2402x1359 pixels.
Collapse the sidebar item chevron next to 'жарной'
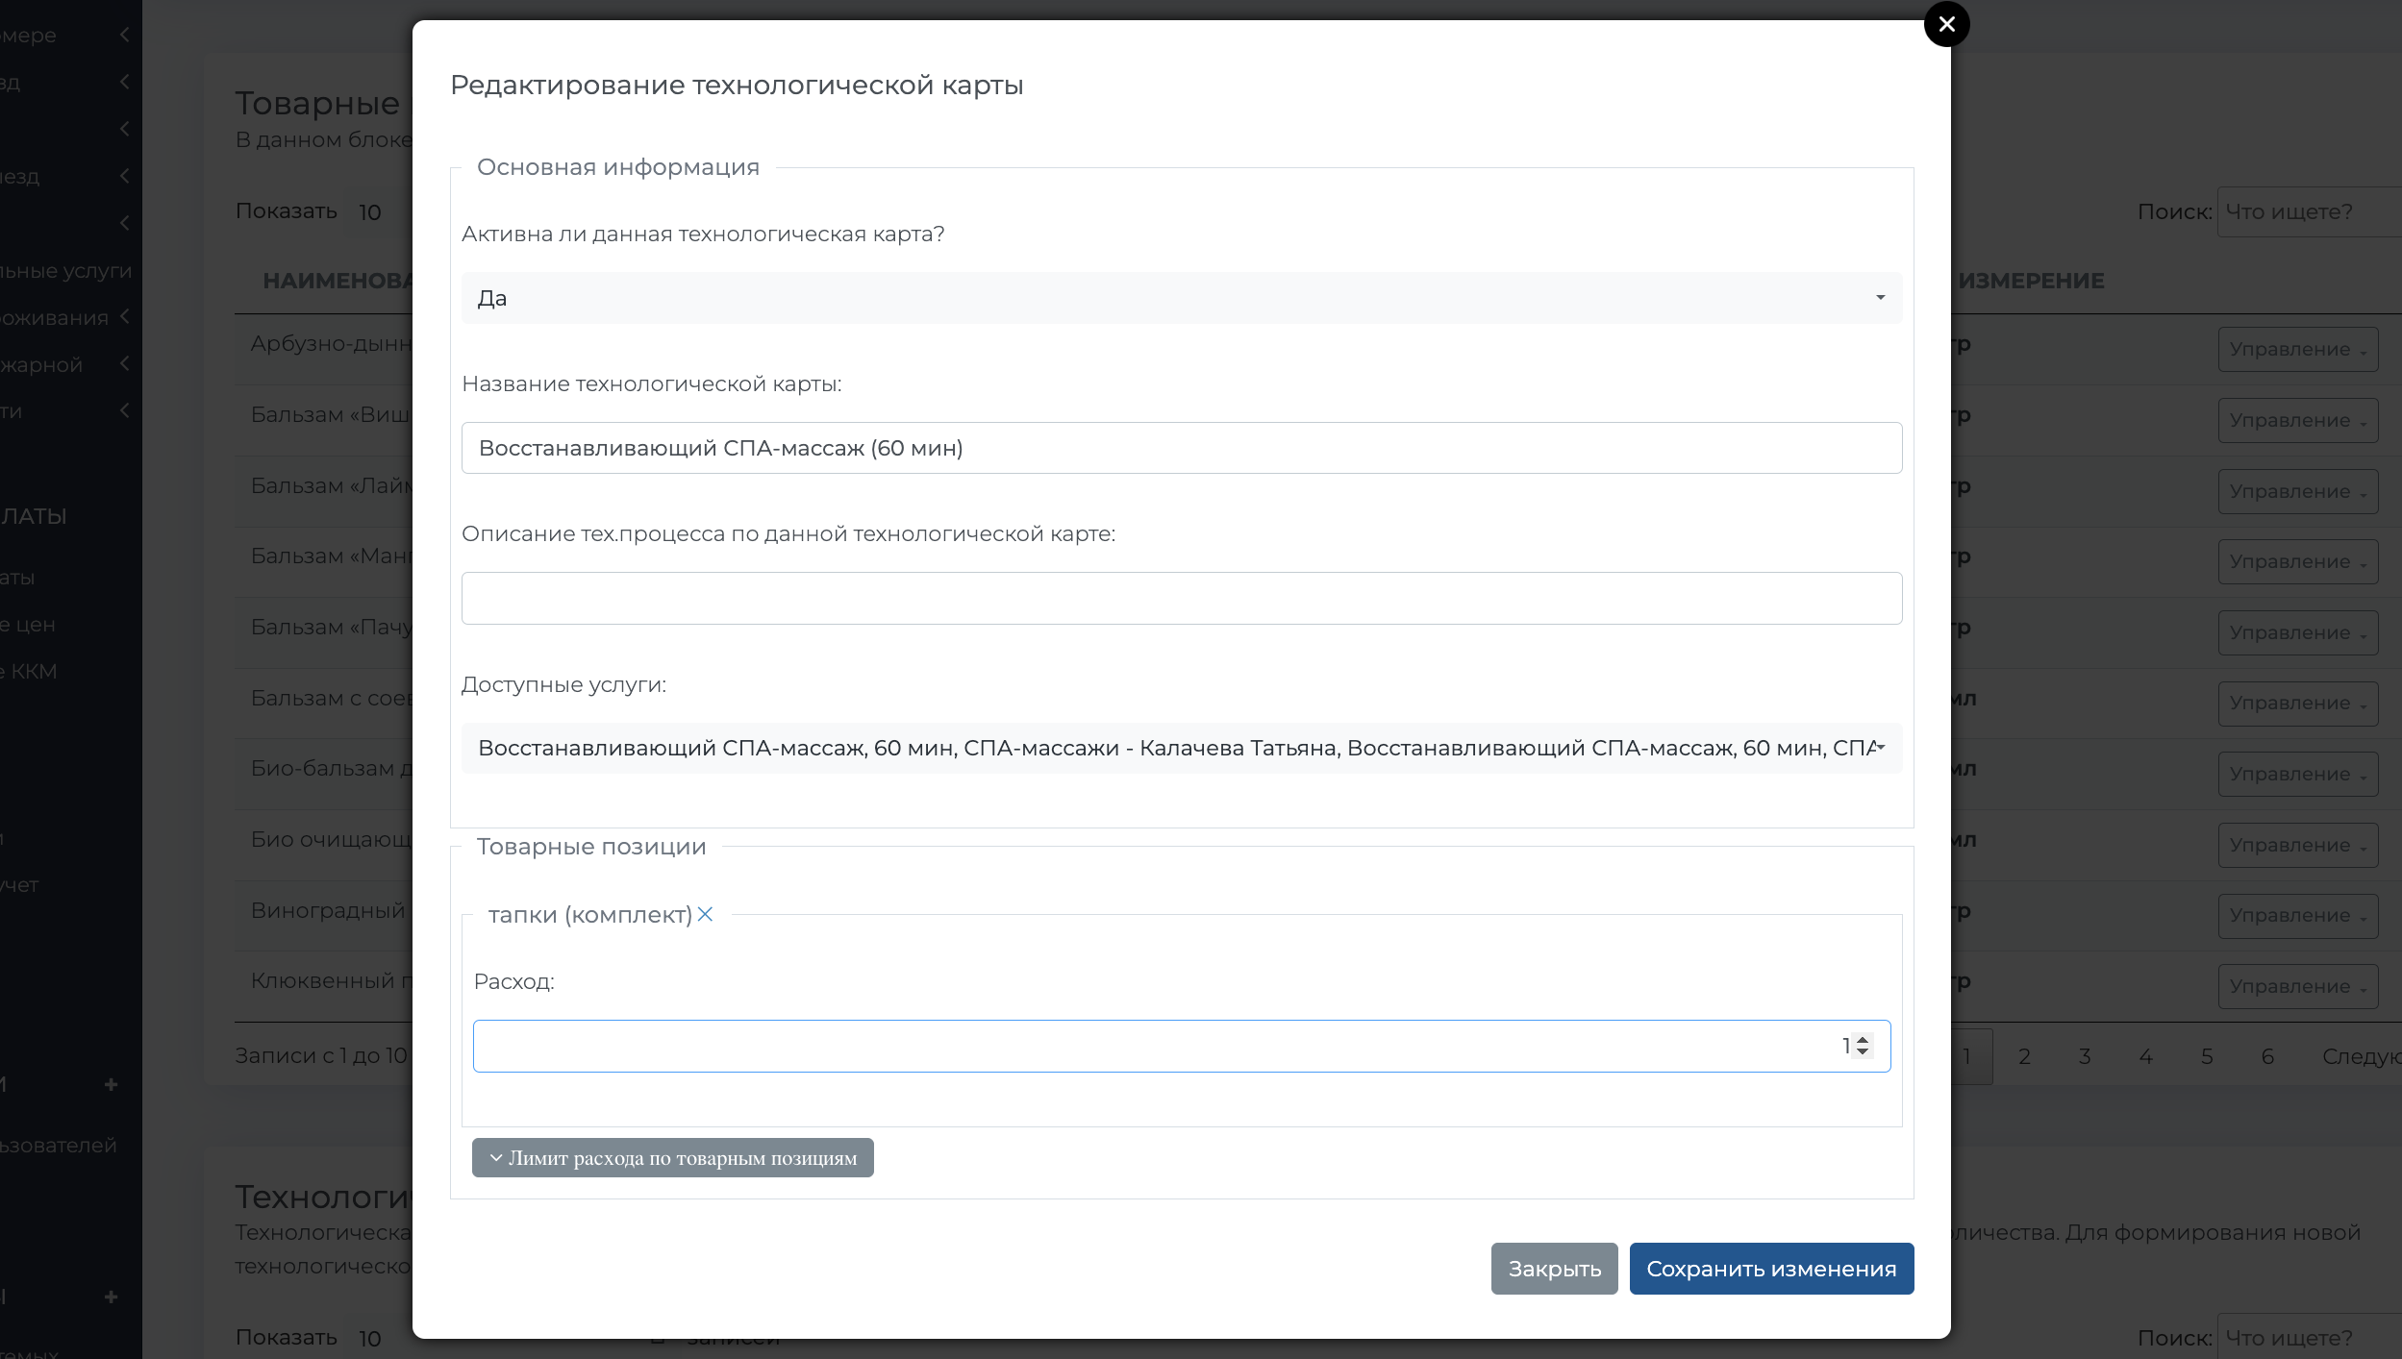click(125, 363)
